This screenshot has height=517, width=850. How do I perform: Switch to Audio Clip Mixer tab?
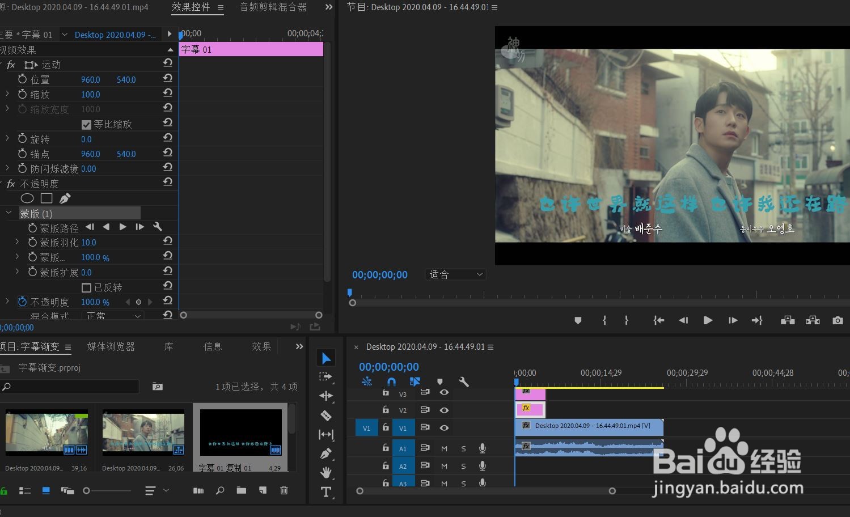pos(273,7)
